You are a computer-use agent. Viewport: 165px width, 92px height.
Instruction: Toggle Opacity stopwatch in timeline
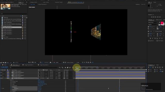click(11, 91)
